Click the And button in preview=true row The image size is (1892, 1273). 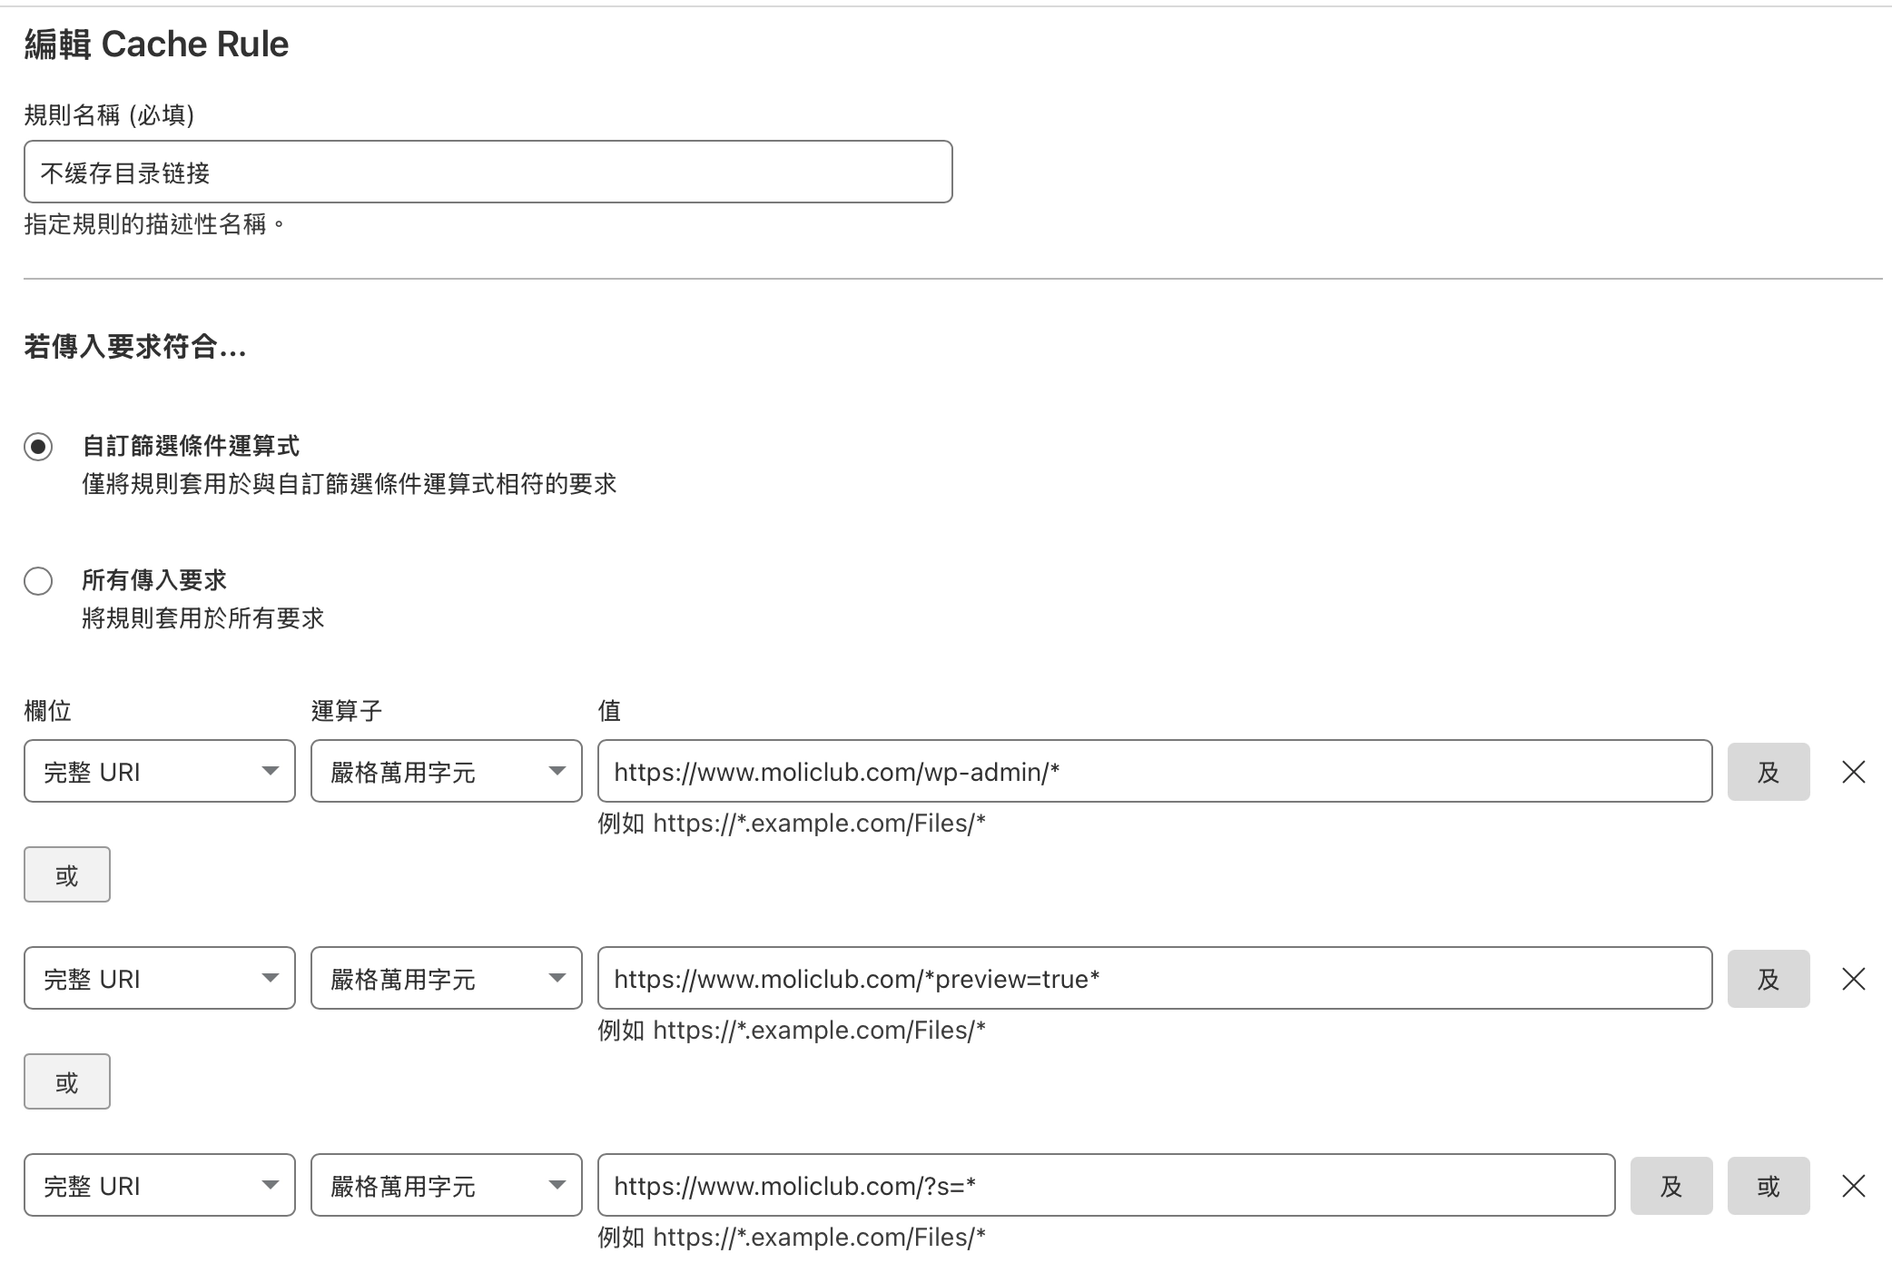(1769, 979)
